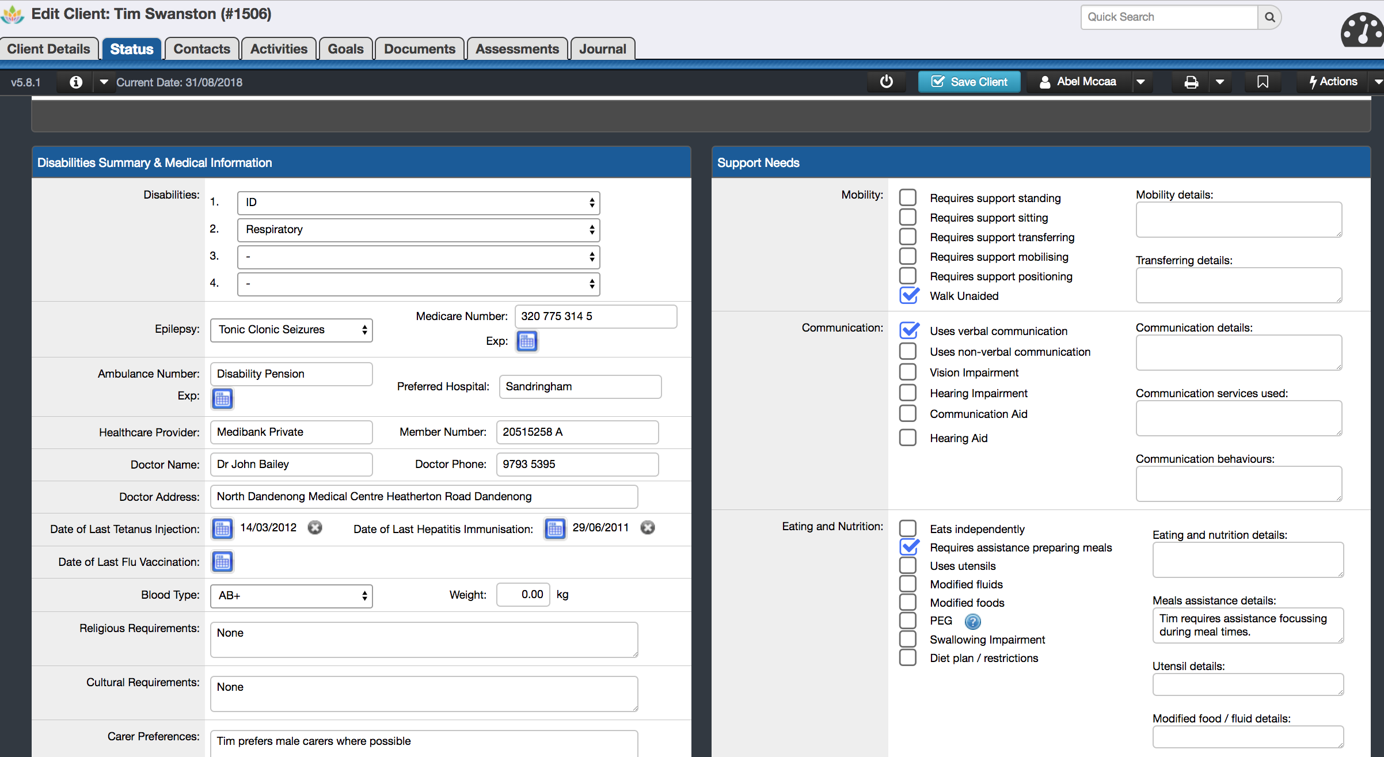Click Mobility details text area

1239,219
